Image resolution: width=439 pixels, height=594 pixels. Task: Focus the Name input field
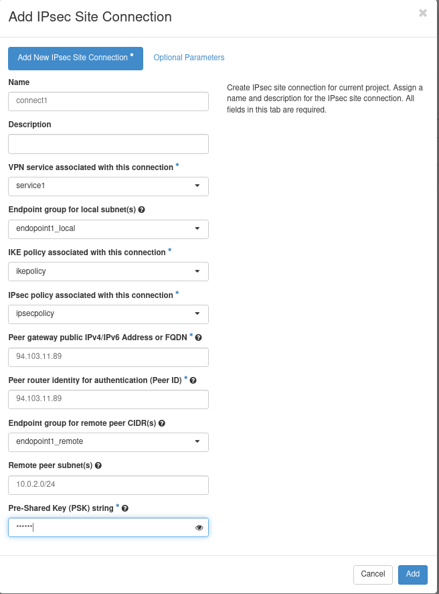click(x=108, y=101)
